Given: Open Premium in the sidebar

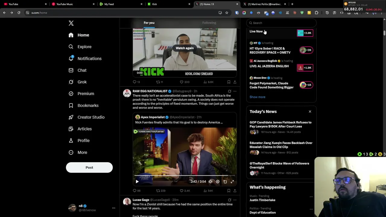Looking at the screenshot, I should click(81, 93).
